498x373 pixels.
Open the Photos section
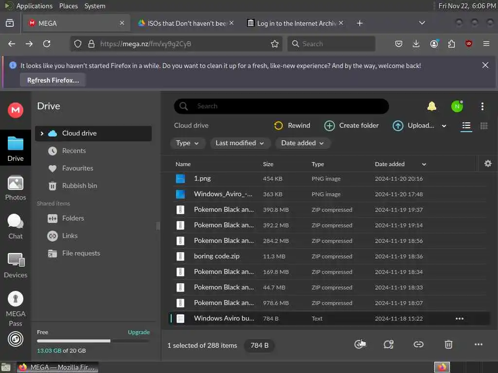(15, 188)
